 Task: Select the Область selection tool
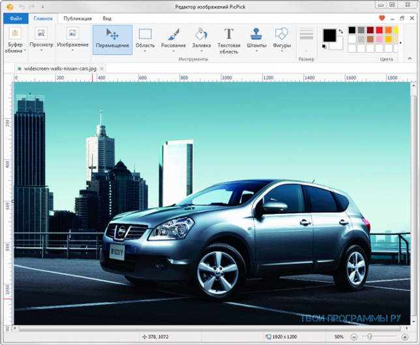[x=145, y=40]
